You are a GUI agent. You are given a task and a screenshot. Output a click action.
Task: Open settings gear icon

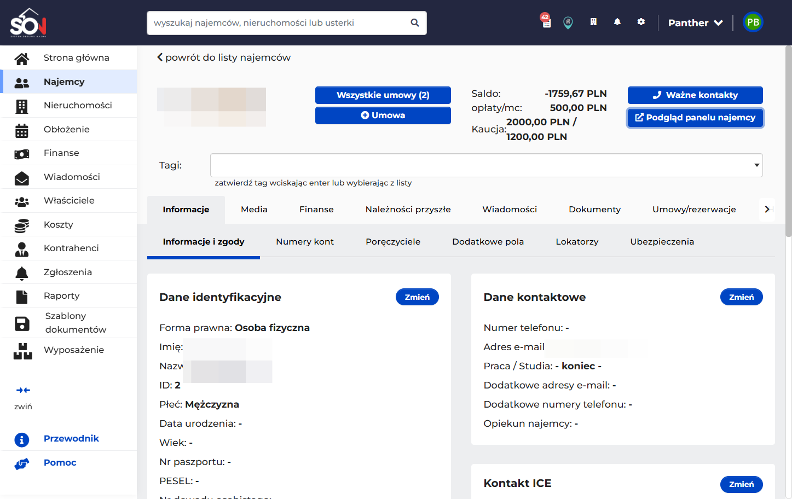tap(641, 22)
